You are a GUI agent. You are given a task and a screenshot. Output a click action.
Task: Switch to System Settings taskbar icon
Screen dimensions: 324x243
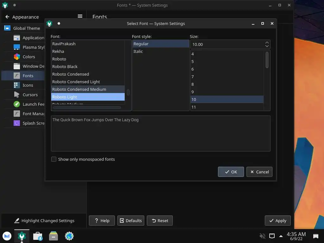click(x=22, y=236)
